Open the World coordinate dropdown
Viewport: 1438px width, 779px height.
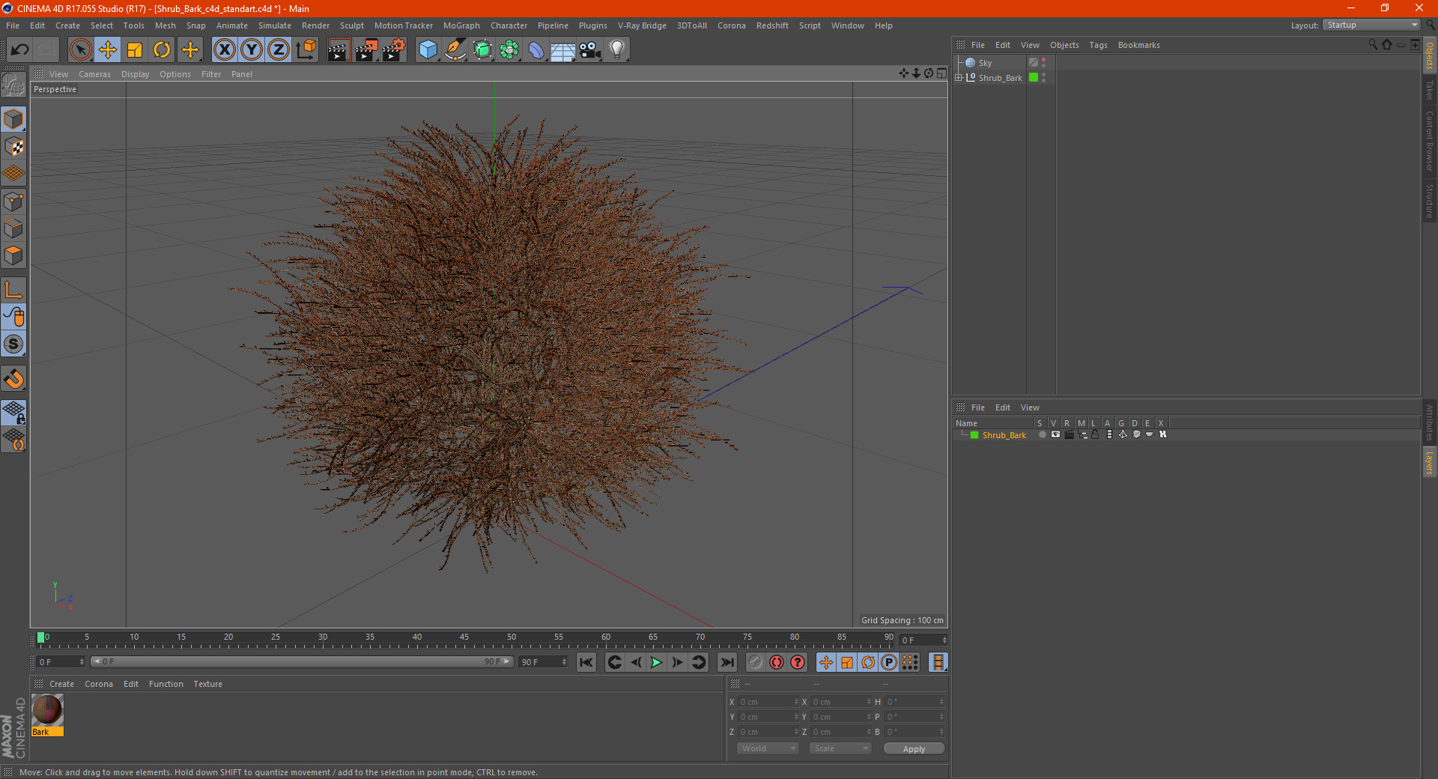tap(768, 748)
